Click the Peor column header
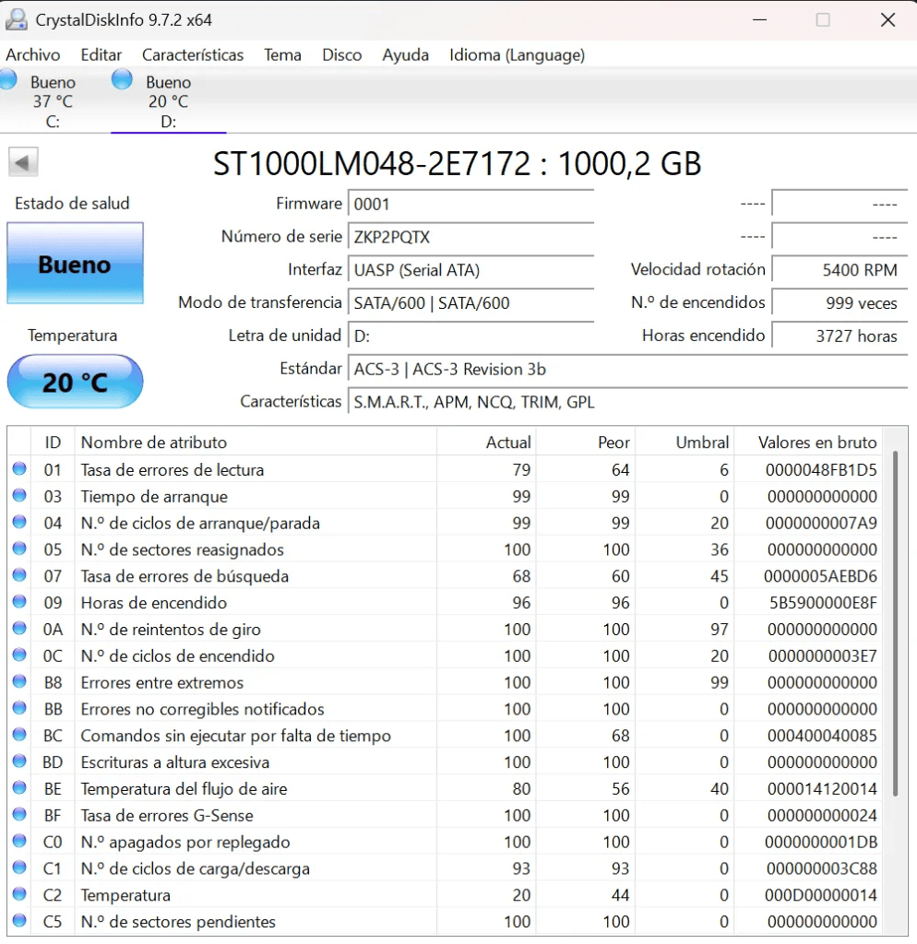The height and width of the screenshot is (944, 917). click(586, 442)
